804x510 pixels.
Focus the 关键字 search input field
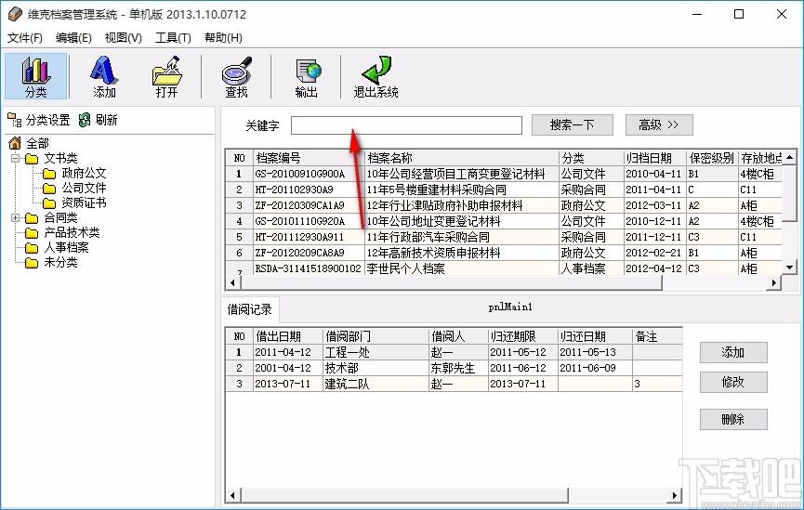point(406,125)
